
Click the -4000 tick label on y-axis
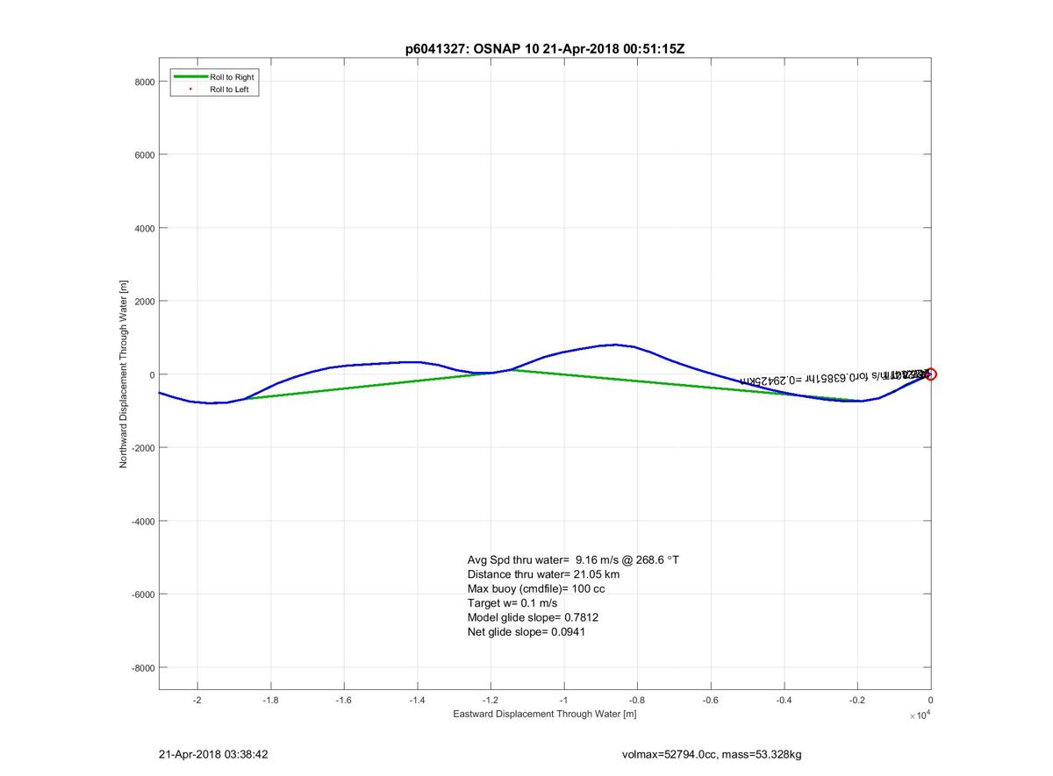pyautogui.click(x=143, y=521)
